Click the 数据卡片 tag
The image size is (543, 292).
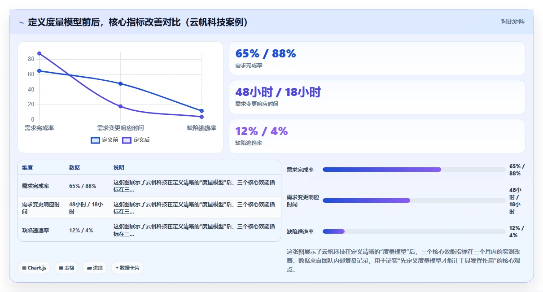pos(127,268)
